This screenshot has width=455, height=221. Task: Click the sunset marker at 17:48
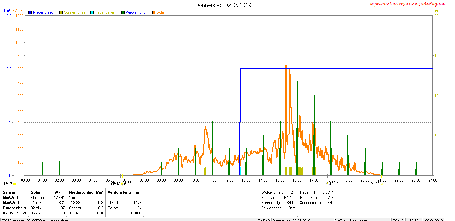(327, 184)
